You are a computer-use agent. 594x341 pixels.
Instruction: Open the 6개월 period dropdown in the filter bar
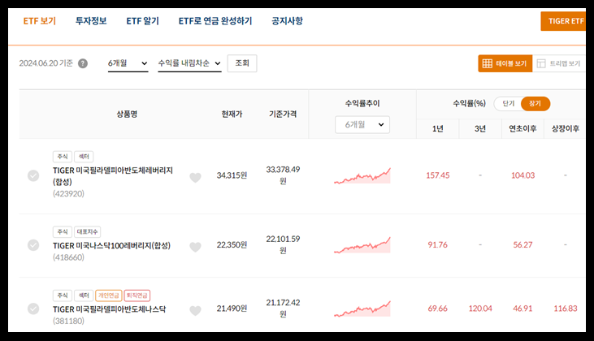[x=128, y=63]
